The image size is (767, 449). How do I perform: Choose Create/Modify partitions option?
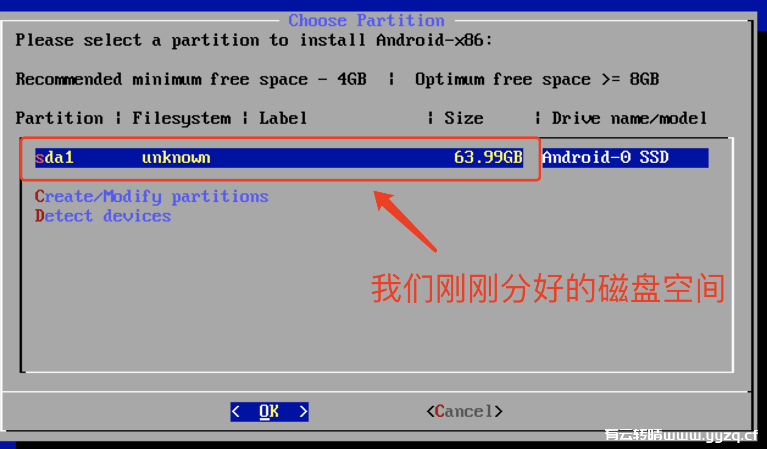pyautogui.click(x=152, y=197)
